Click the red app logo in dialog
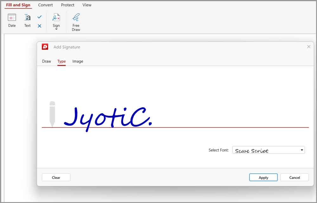 click(x=45, y=47)
